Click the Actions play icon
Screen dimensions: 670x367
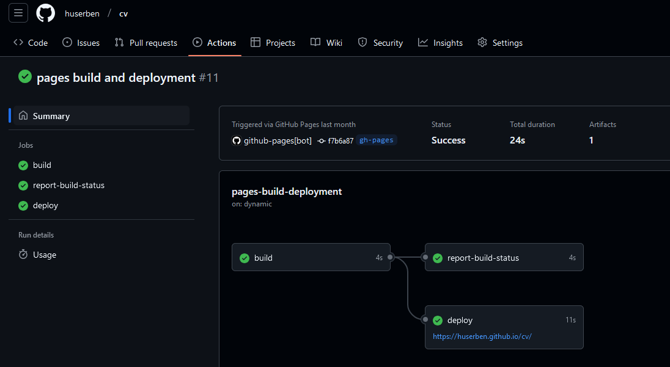[197, 42]
